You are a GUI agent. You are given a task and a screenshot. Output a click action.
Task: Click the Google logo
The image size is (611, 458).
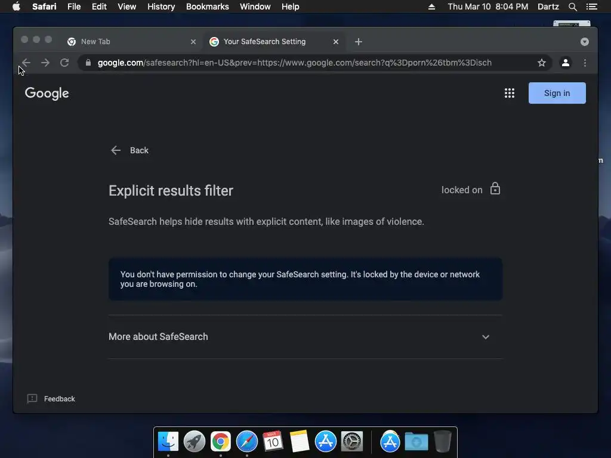[x=47, y=94]
